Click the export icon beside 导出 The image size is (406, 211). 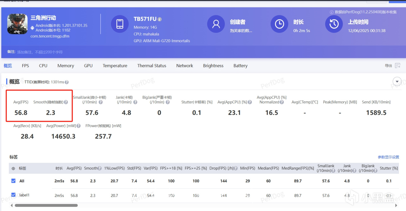[x=398, y=66]
